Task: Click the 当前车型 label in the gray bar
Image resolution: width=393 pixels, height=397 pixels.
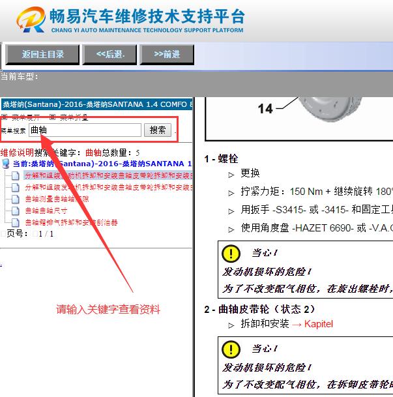Action: 20,76
